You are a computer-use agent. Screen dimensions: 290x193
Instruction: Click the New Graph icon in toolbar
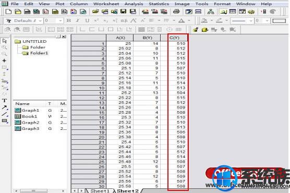pyautogui.click(x=46, y=11)
